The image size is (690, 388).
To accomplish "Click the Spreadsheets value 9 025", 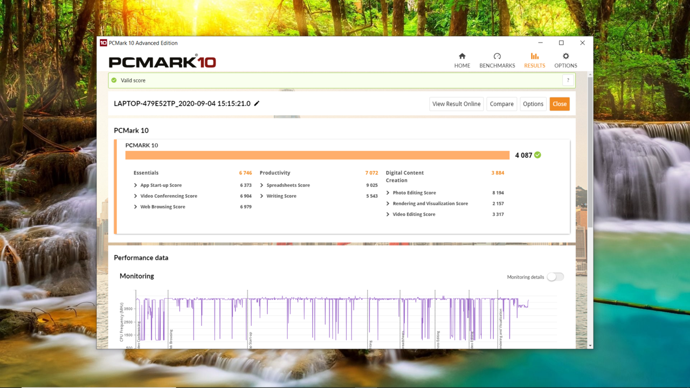I will tap(372, 185).
